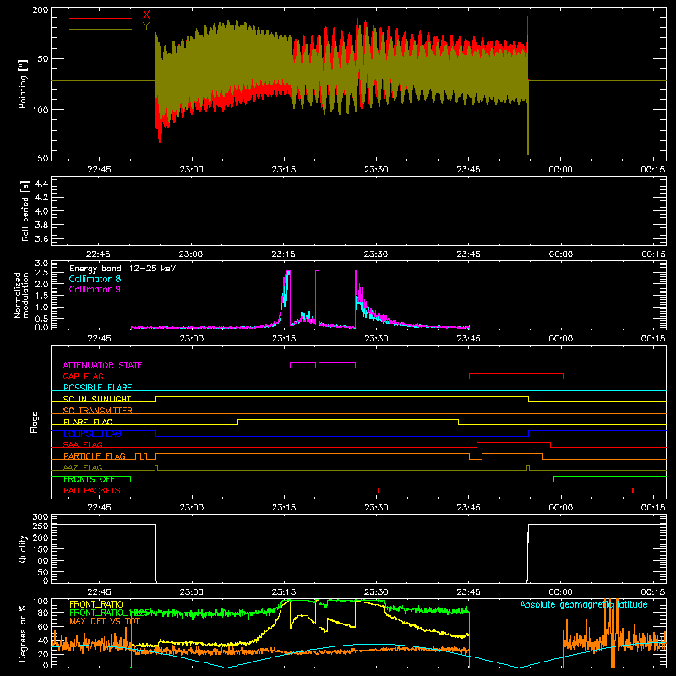Click the '300' tick label on Quality axis
This screenshot has width=676, height=676.
pos(41,517)
